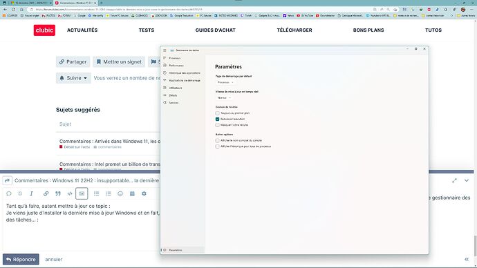Open the TESTS section on Clubic

147,30
